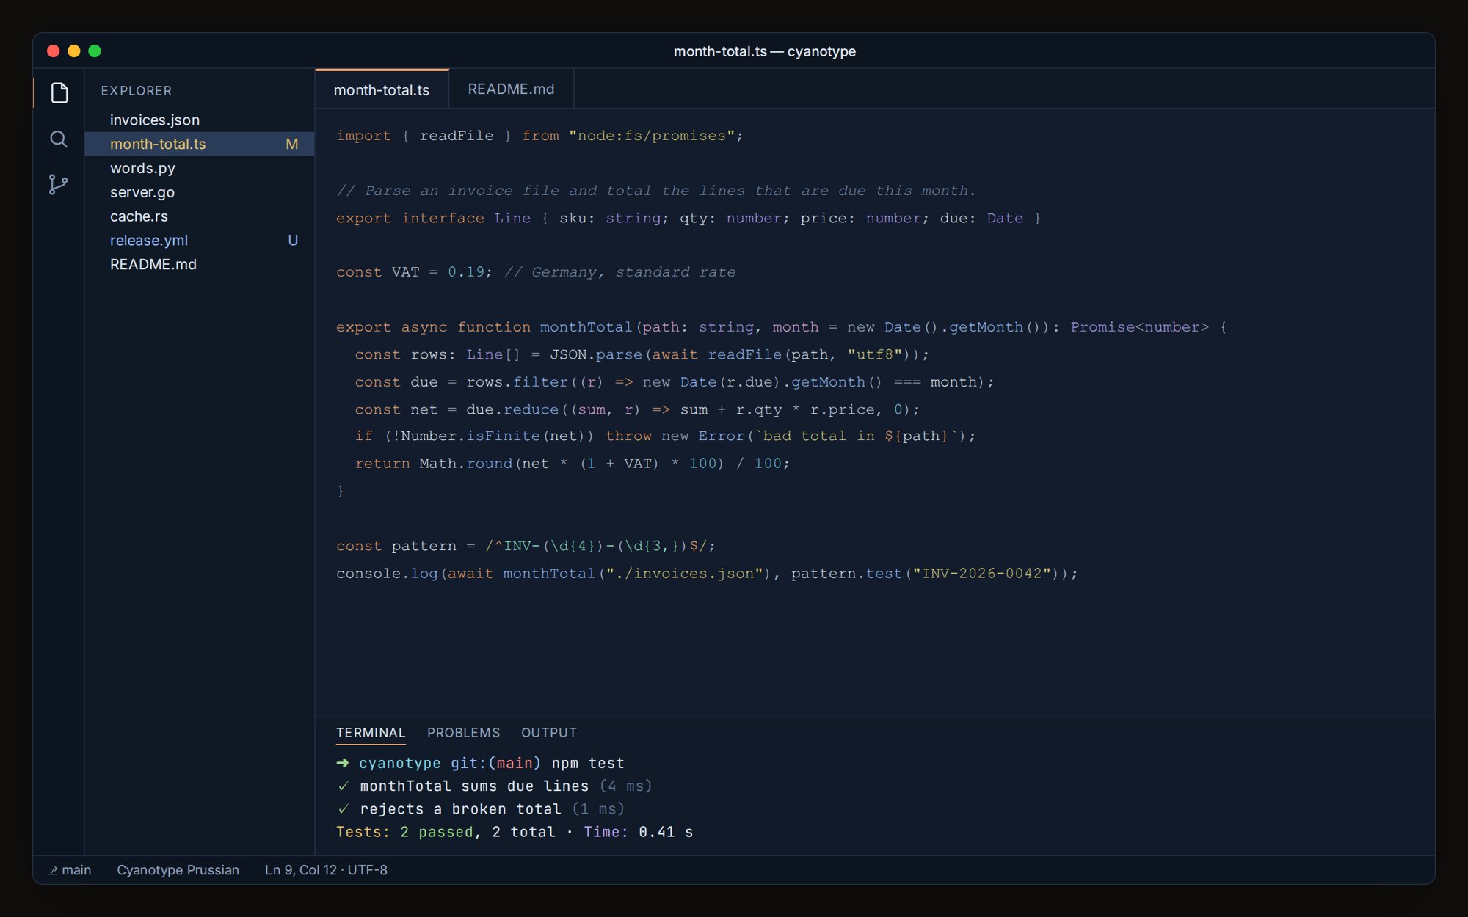Click the M modified badge on month-total.ts
The width and height of the screenshot is (1468, 917).
(292, 145)
